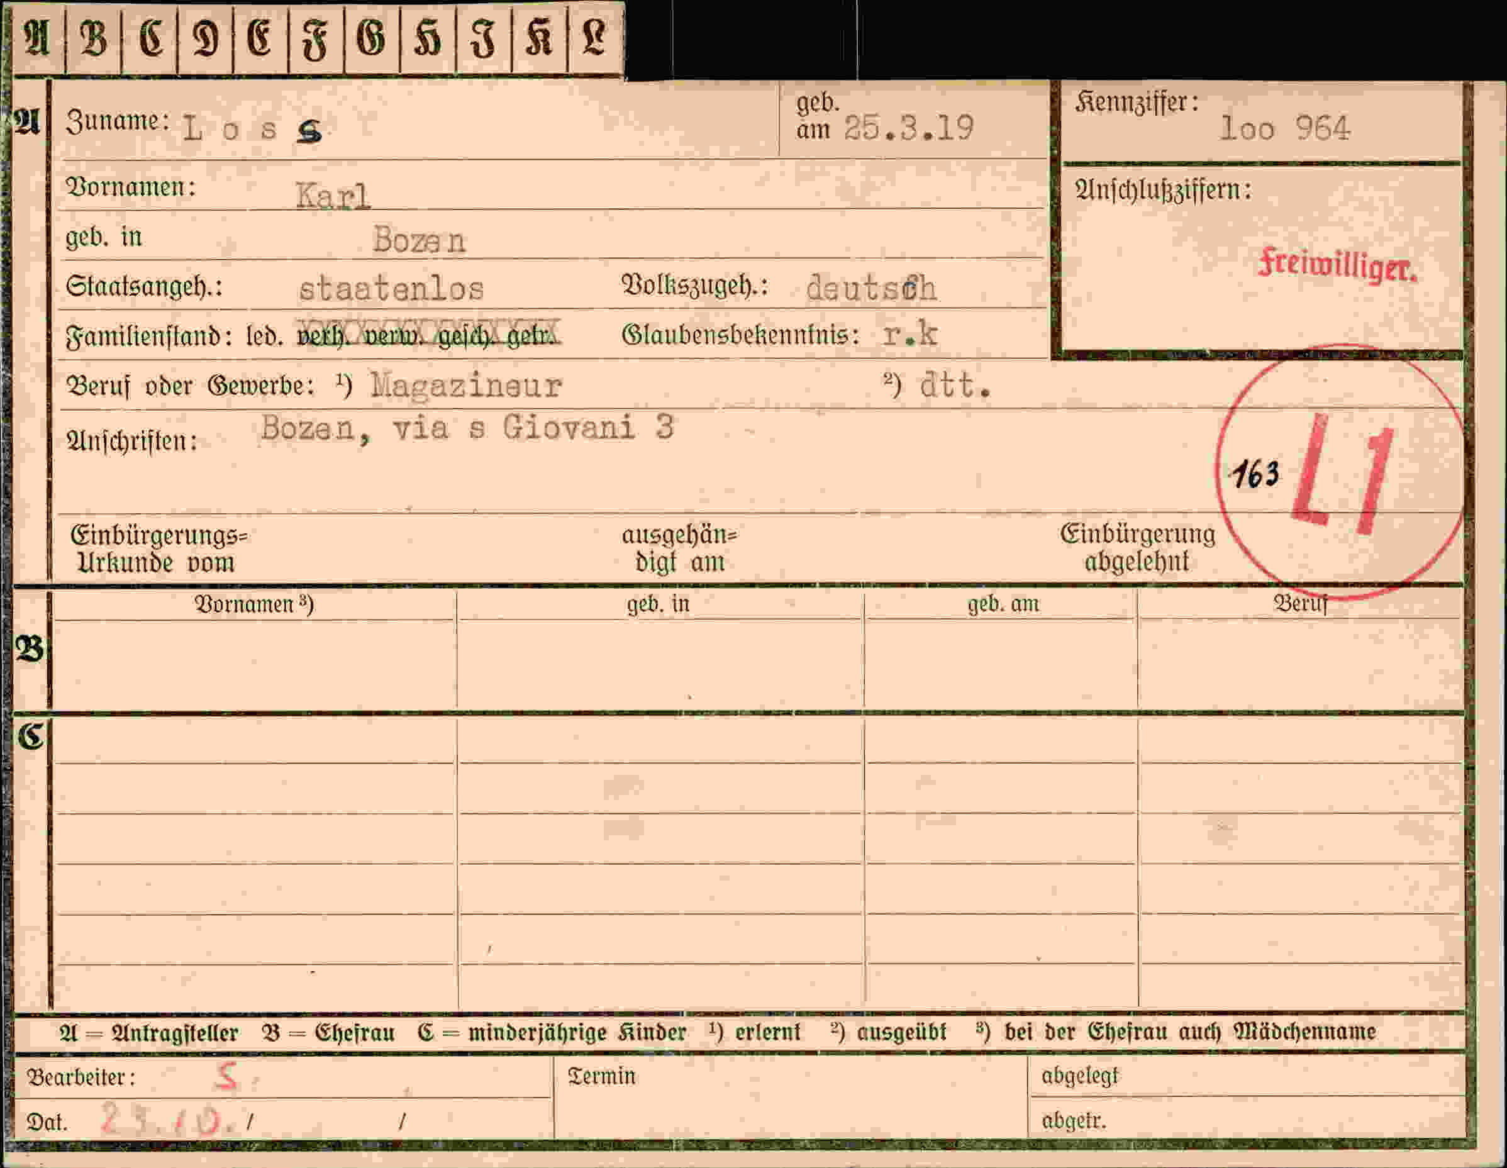
Task: Click the Volkszugeh. value 'deutsch'
Action: pyautogui.click(x=872, y=287)
